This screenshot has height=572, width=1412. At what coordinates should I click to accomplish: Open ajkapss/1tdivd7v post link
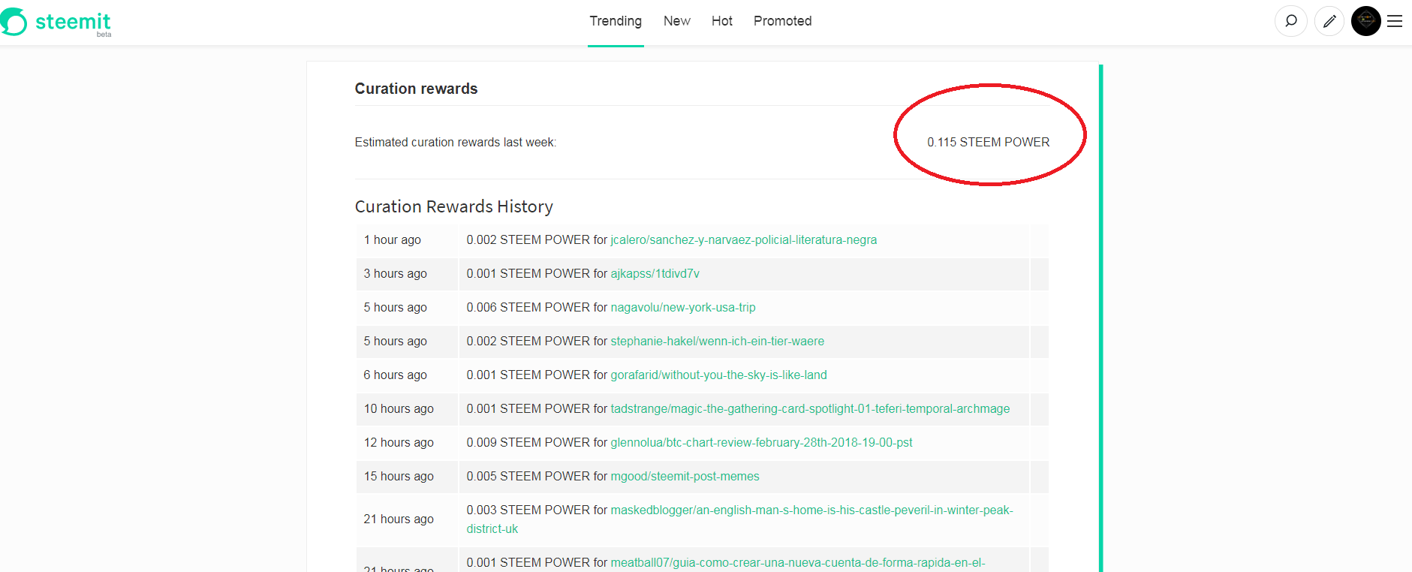click(655, 274)
